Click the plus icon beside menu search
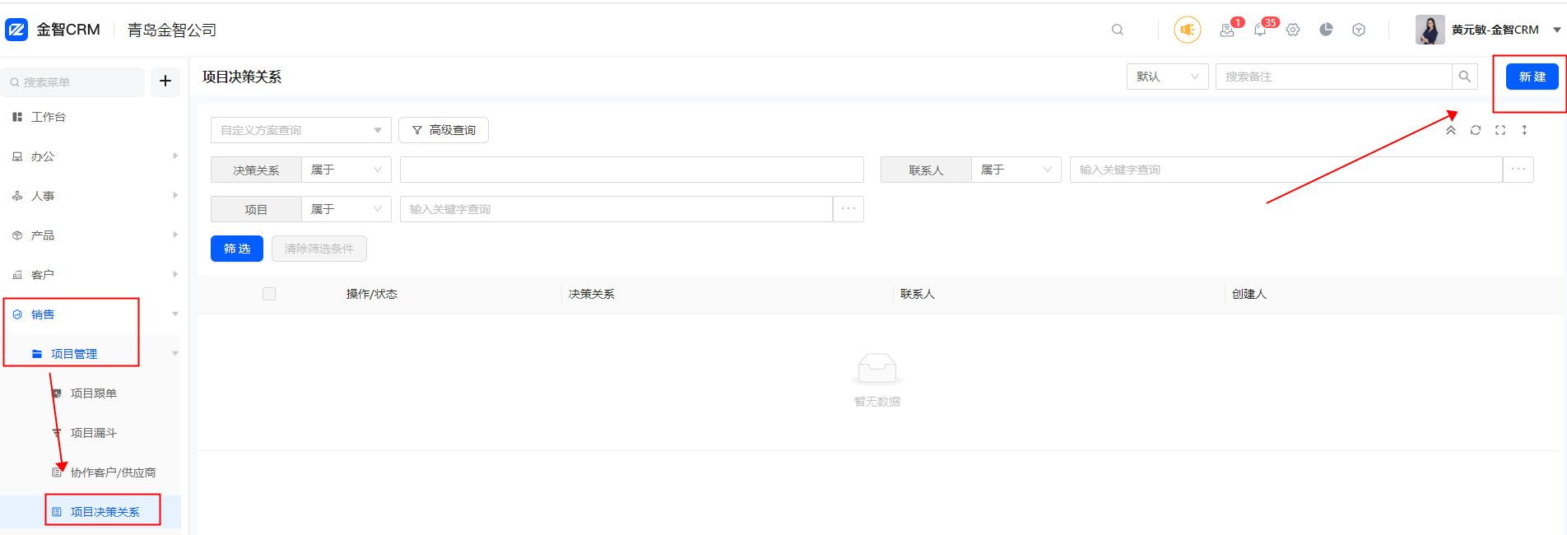The height and width of the screenshot is (535, 1567). [165, 81]
